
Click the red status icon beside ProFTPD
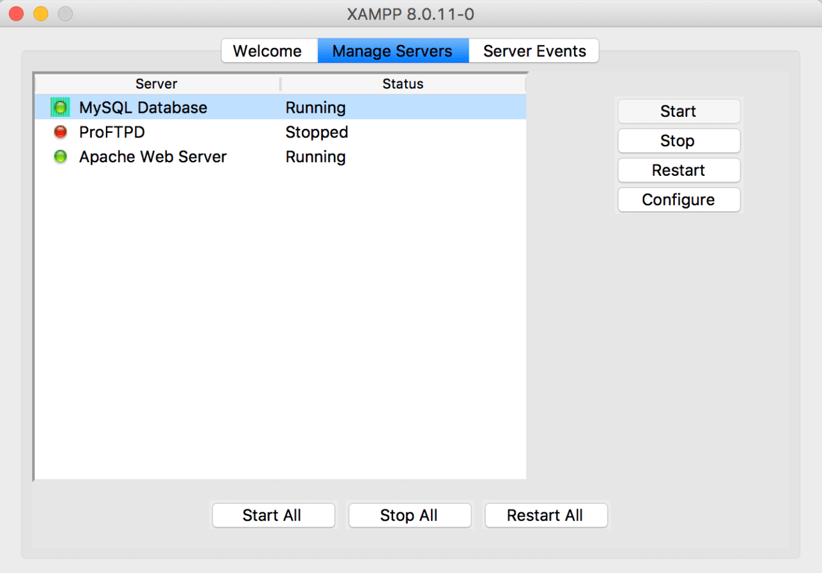(60, 132)
